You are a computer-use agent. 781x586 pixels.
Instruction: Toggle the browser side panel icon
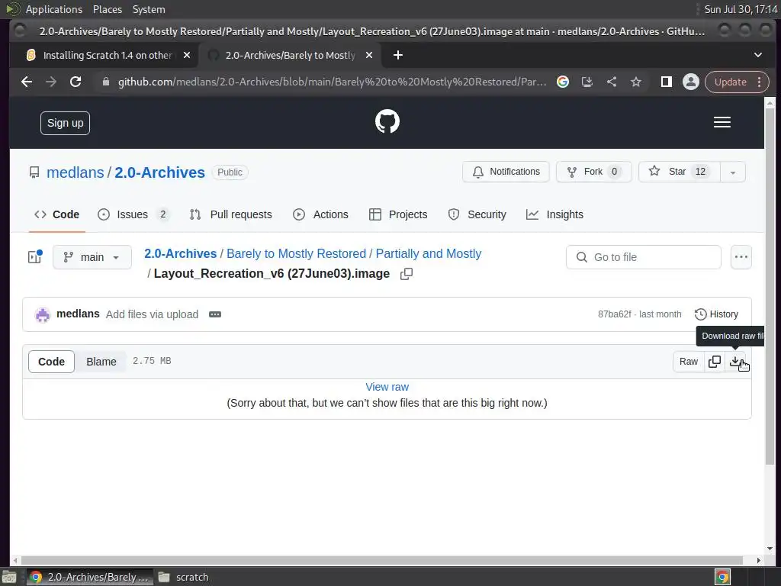[666, 82]
